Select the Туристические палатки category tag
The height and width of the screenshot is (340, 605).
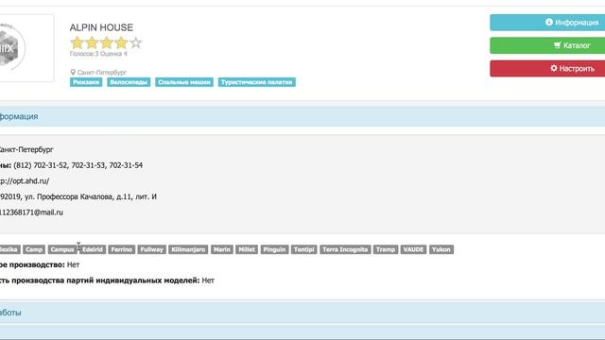(256, 82)
